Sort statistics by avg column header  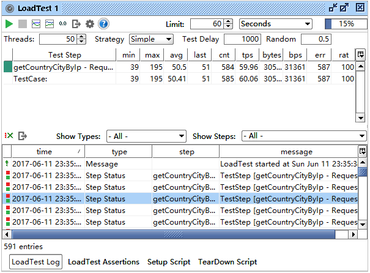(176, 55)
